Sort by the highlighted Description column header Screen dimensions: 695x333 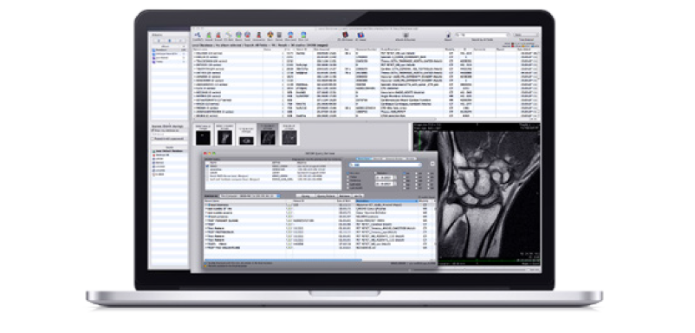[x=387, y=201]
